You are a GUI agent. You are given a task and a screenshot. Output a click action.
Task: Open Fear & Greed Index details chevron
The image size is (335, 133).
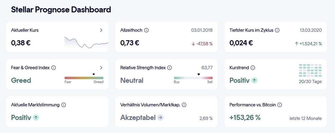coord(101,68)
